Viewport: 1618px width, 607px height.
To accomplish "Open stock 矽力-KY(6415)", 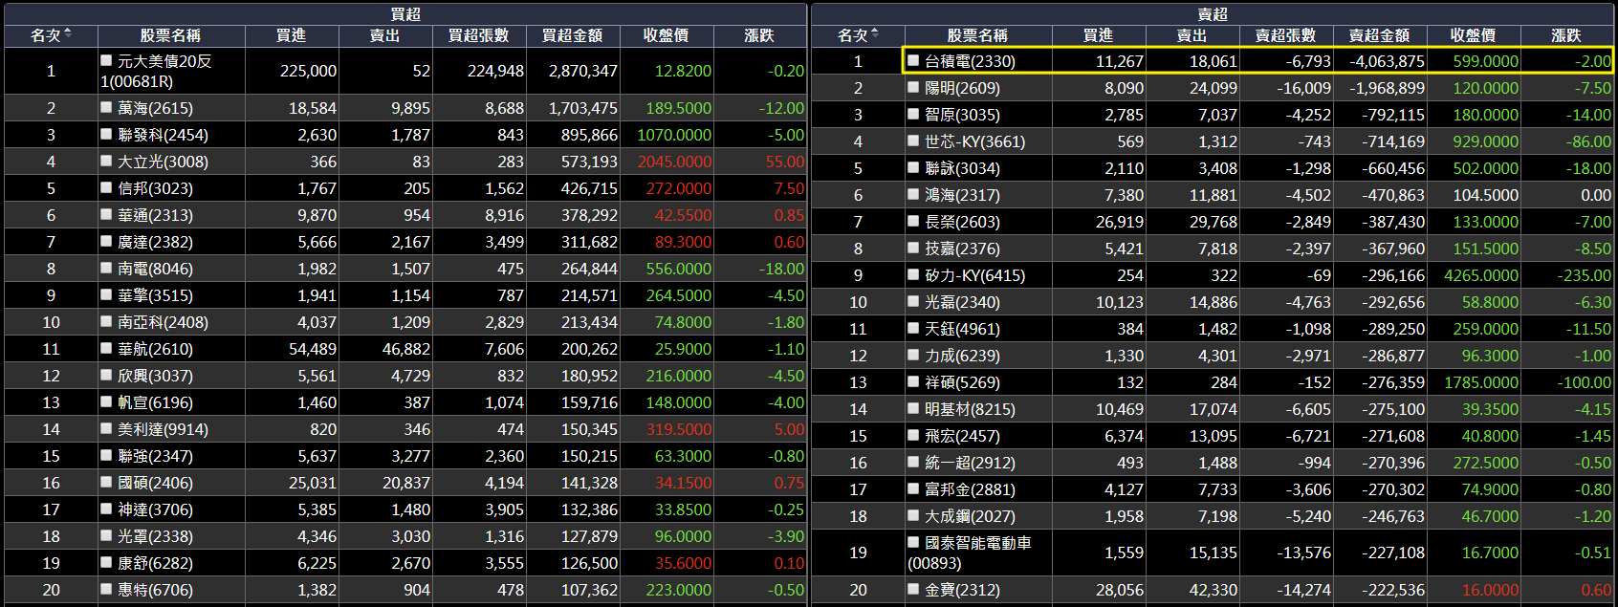I will (x=974, y=274).
